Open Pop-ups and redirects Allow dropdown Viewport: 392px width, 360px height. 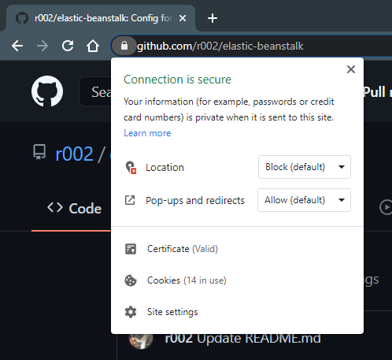coord(304,200)
